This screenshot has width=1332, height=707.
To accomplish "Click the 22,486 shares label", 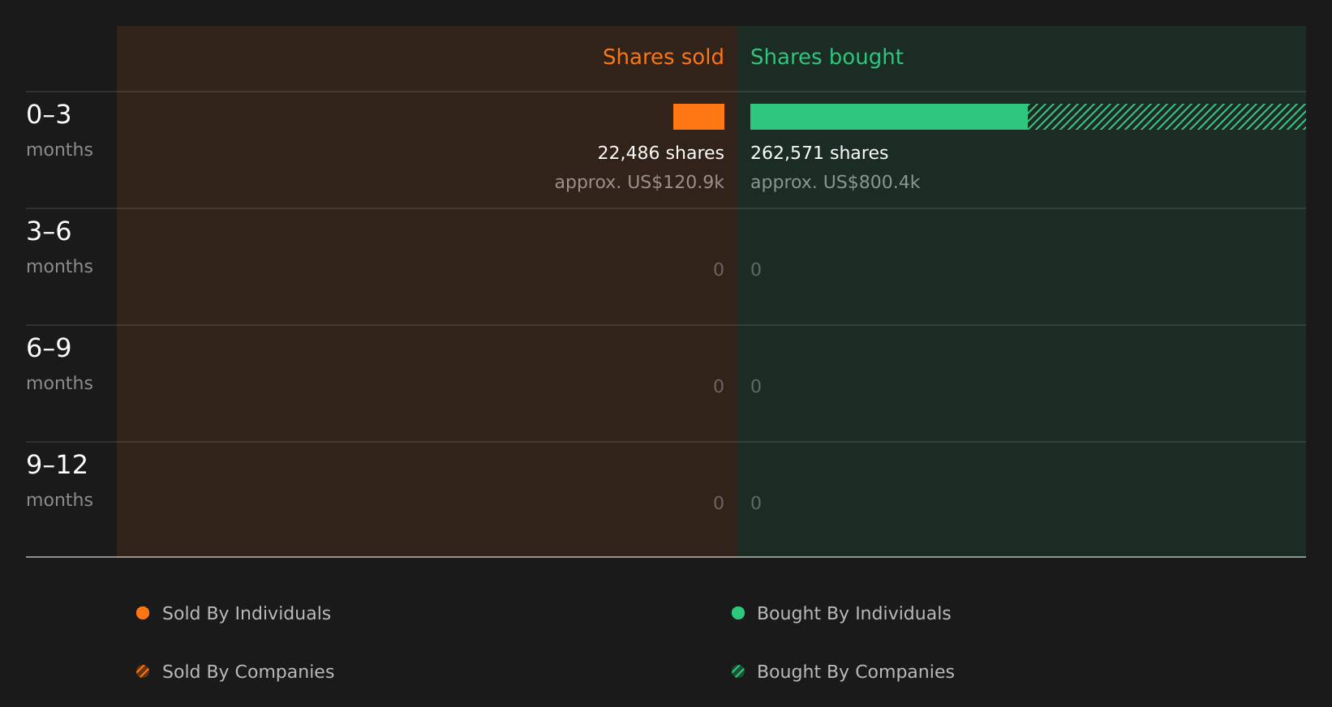I will click(660, 152).
